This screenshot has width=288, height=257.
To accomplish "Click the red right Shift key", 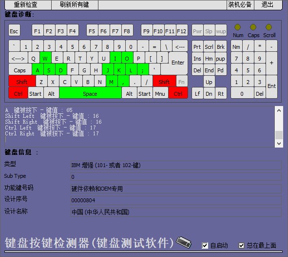I will pyautogui.click(x=164, y=81).
